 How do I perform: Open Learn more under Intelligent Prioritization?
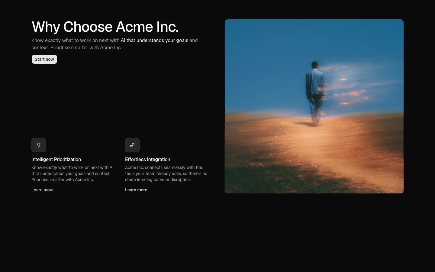pyautogui.click(x=43, y=190)
